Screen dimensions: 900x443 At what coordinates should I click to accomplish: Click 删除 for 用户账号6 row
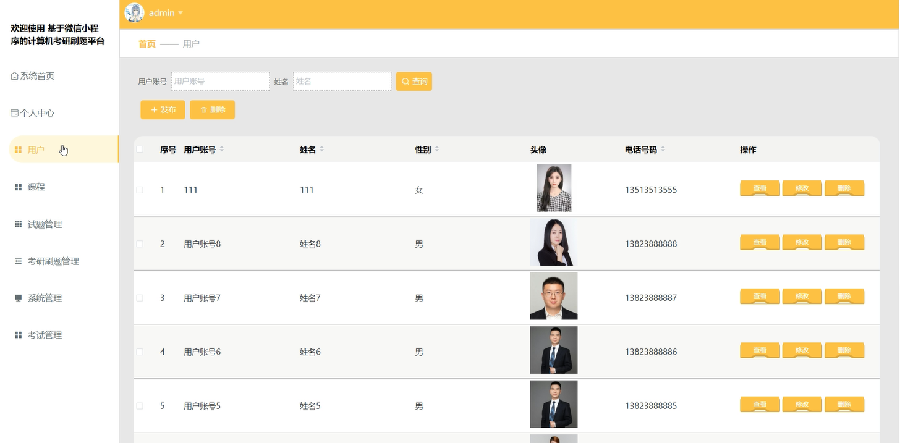[x=844, y=350]
